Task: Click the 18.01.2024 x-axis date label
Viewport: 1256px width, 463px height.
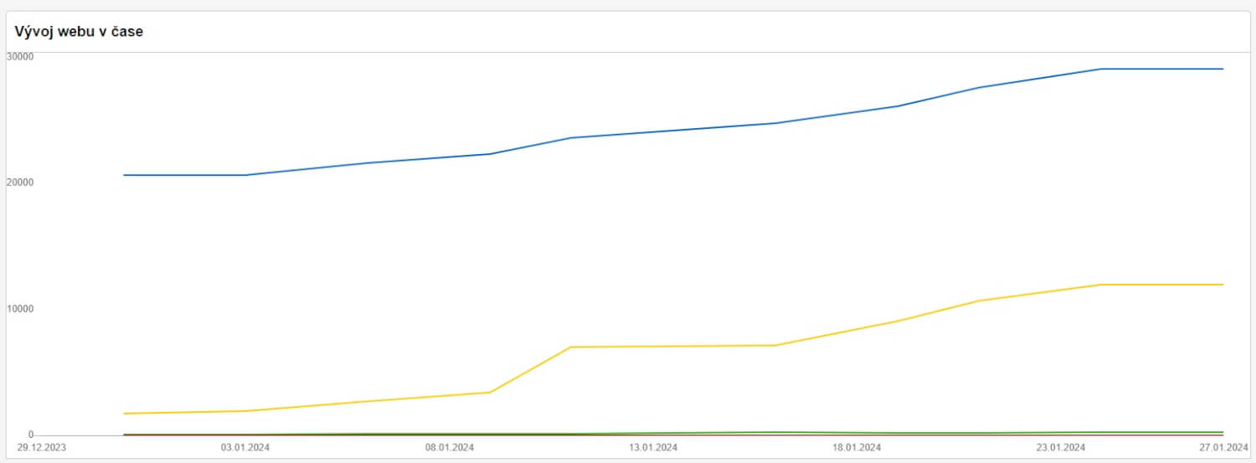Action: [857, 447]
